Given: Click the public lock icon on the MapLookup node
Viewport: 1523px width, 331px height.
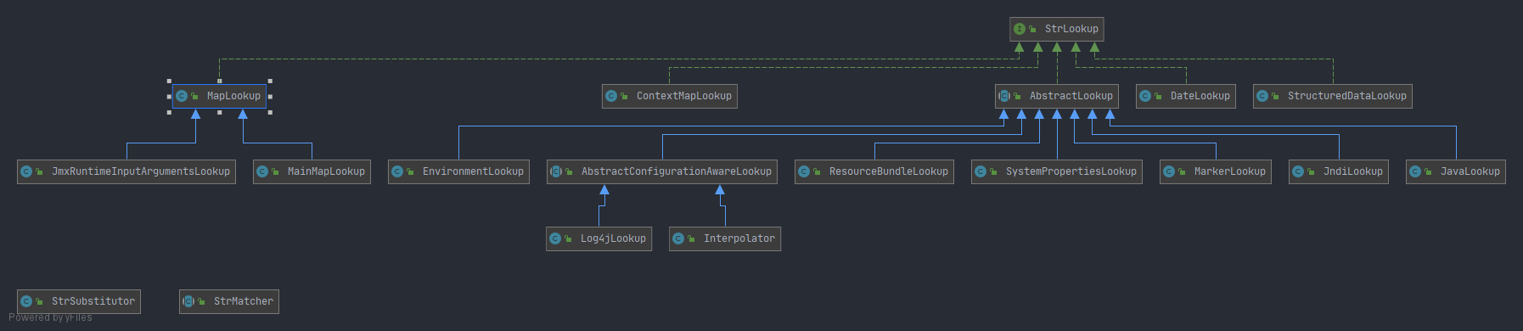Looking at the screenshot, I should pos(194,96).
